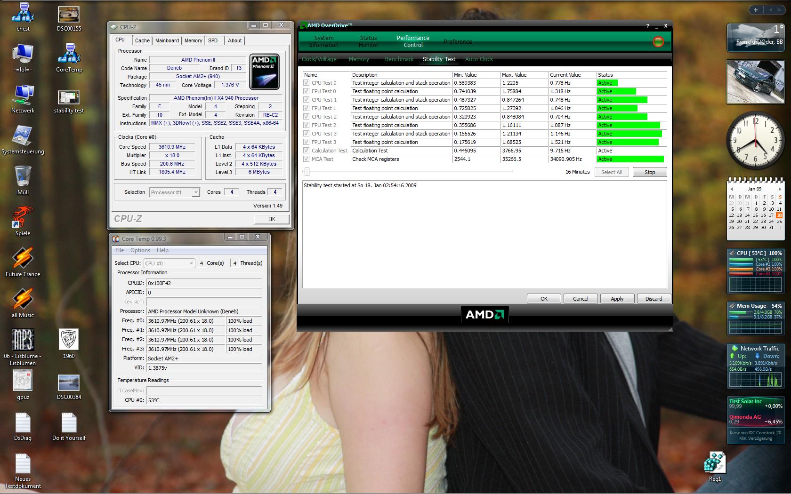Click the AMD Phenom II logo in CPU-Z
Viewport: 791px width, 494px height.
[x=264, y=72]
